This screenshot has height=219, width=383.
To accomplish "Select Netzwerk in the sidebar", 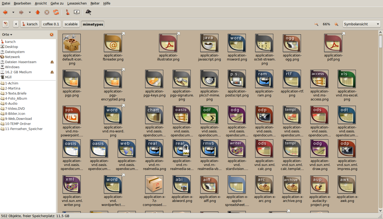I will (28, 57).
